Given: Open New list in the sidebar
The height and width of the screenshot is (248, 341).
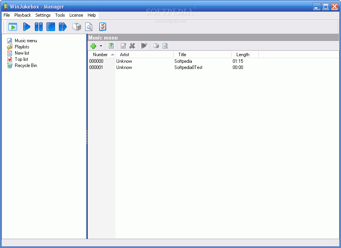Looking at the screenshot, I should pos(22,53).
